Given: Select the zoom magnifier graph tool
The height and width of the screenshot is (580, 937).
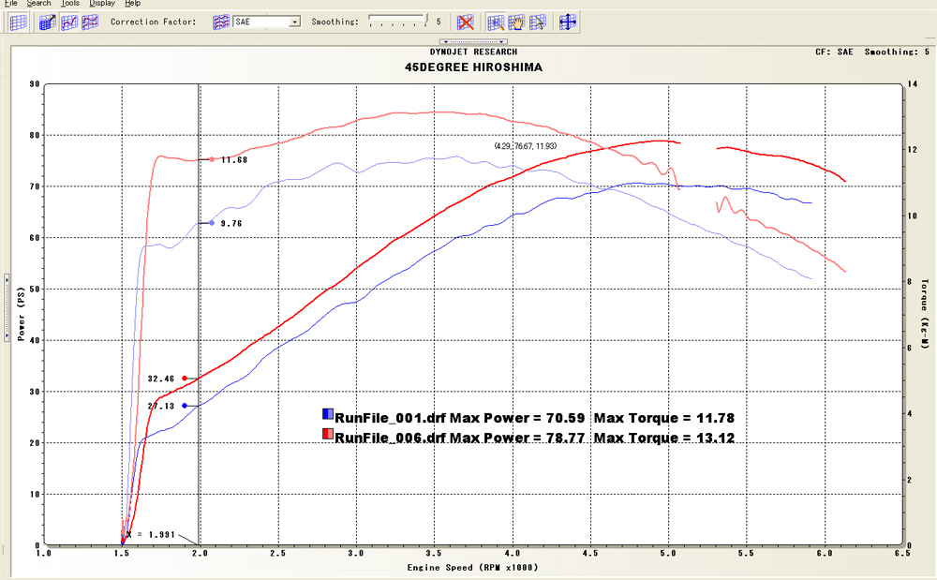Looking at the screenshot, I should pyautogui.click(x=497, y=22).
